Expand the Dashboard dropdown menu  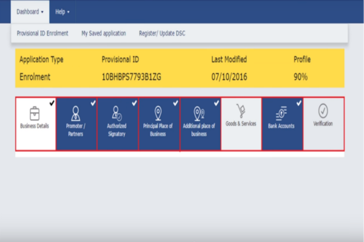pyautogui.click(x=30, y=11)
